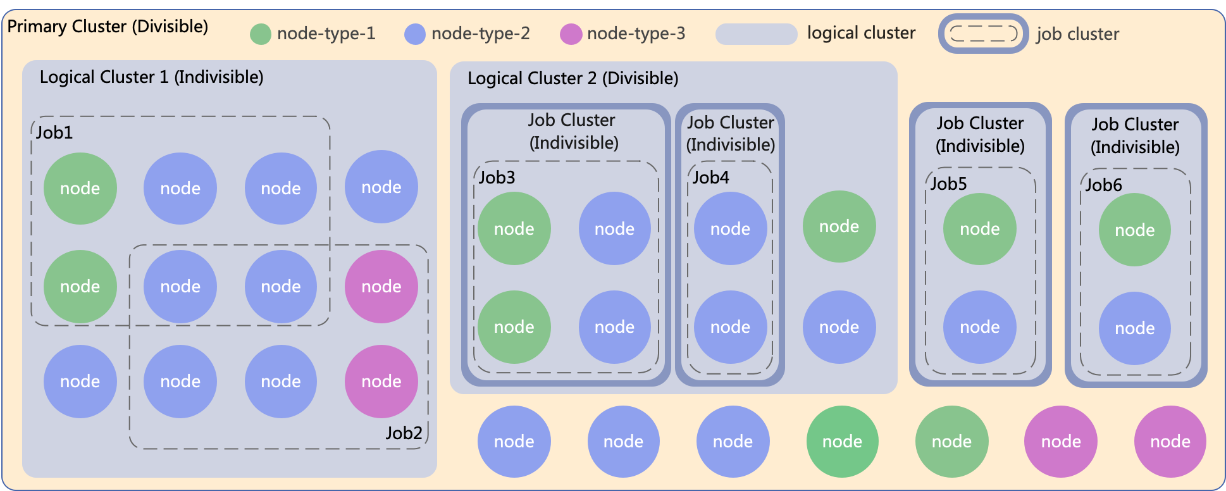Select the upper green node in Job1
This screenshot has height=491, width=1226.
[x=80, y=189]
